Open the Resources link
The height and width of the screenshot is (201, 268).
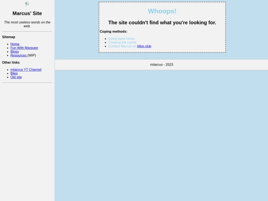pyautogui.click(x=18, y=56)
